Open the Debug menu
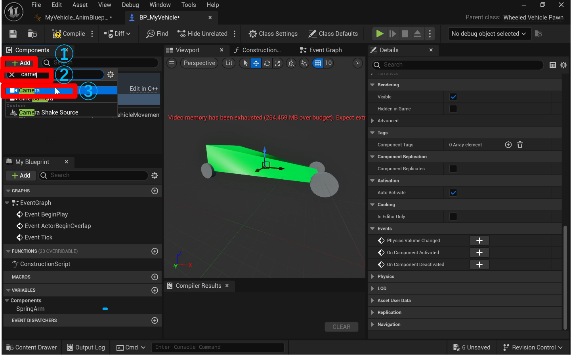The height and width of the screenshot is (355, 571). click(130, 5)
